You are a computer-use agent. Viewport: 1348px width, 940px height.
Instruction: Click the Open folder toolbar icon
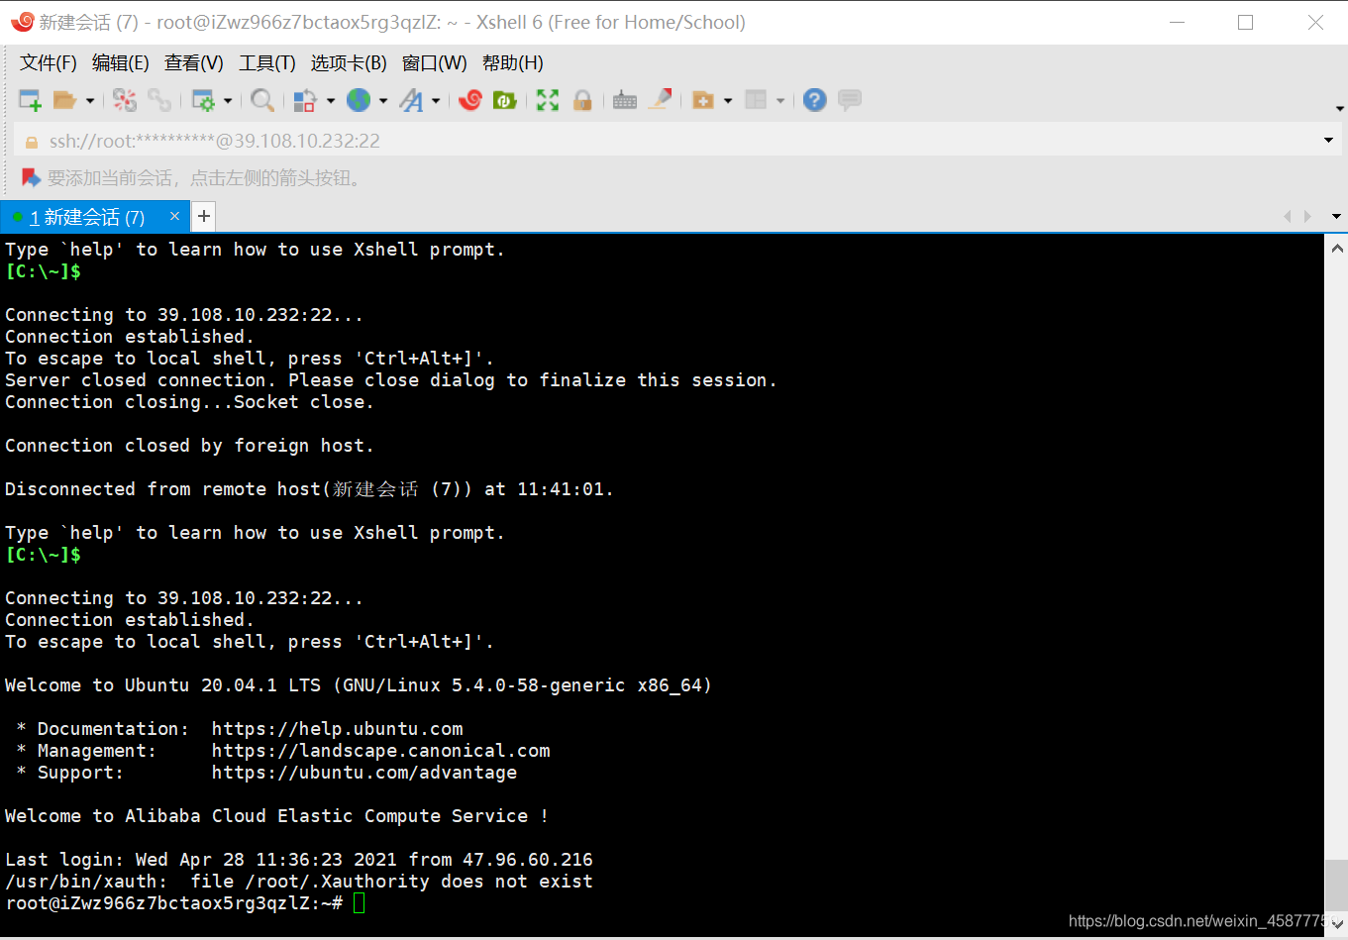click(x=64, y=100)
